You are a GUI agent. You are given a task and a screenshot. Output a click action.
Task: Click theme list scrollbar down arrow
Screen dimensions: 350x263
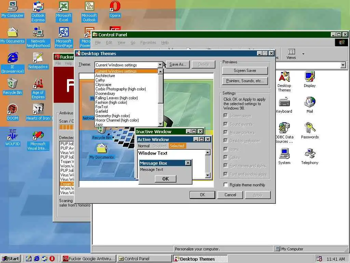coord(160,124)
